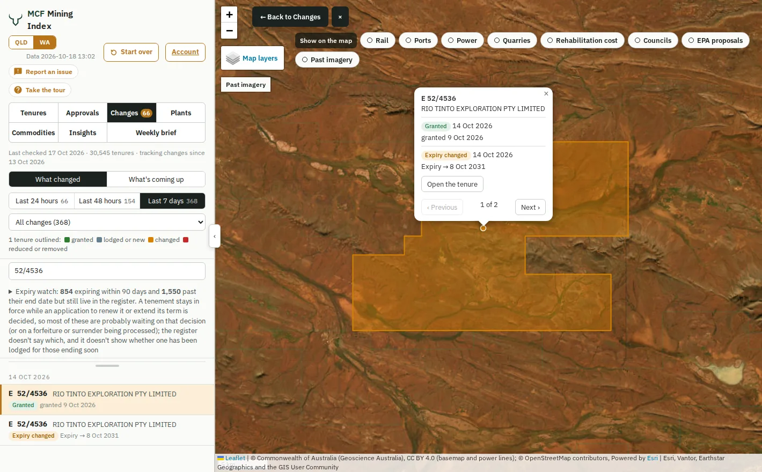Toggle the Ports map overlay
762x472 pixels.
tap(418, 40)
